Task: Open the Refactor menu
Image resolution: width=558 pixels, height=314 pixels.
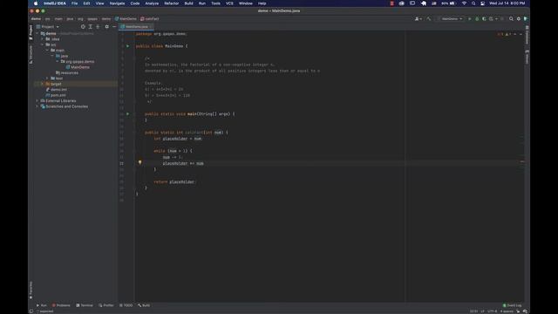Action: coord(172,3)
